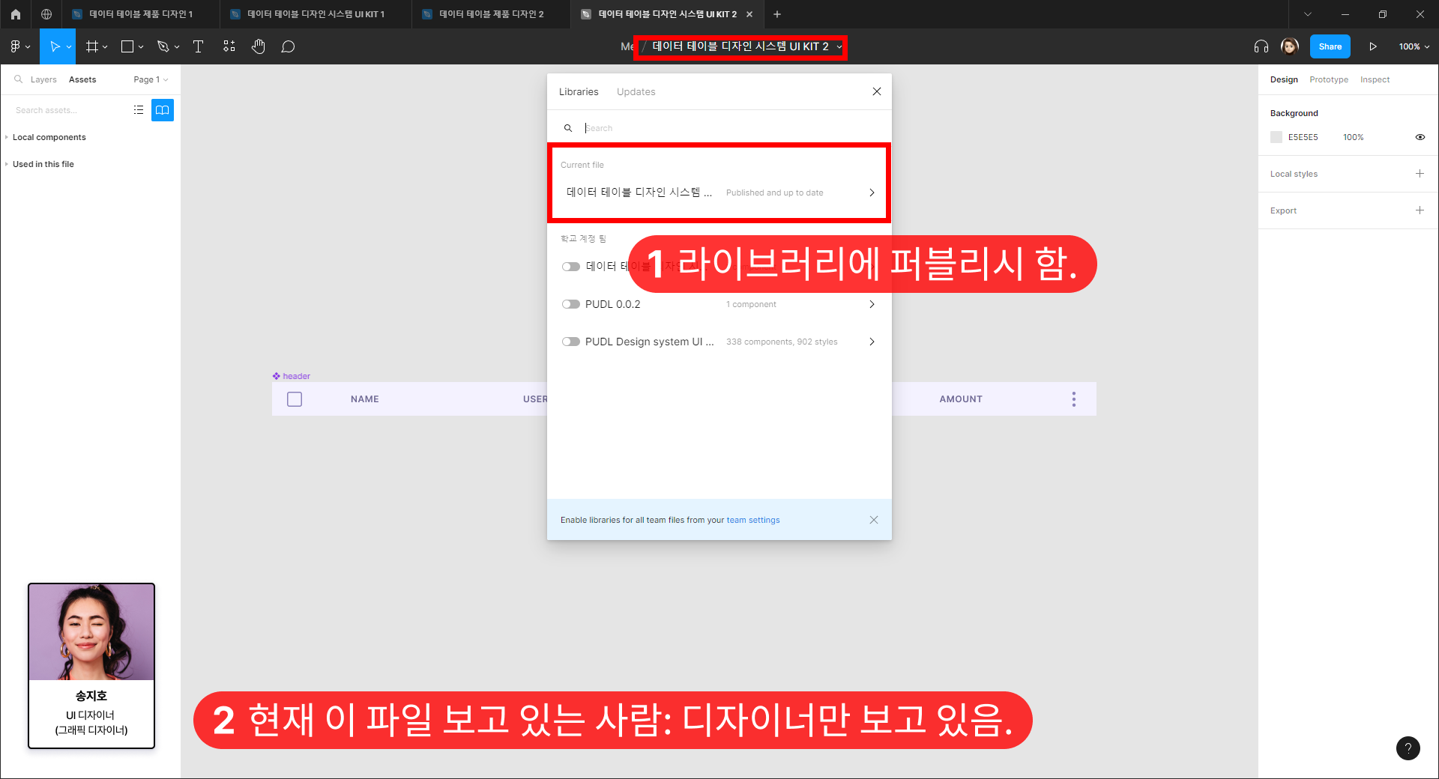Open the Resources tool
Viewport: 1439px width, 779px height.
coord(229,46)
